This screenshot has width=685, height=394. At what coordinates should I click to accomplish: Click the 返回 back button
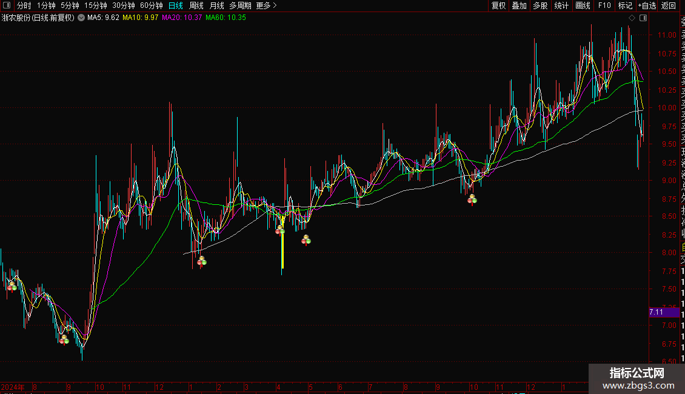(x=669, y=5)
